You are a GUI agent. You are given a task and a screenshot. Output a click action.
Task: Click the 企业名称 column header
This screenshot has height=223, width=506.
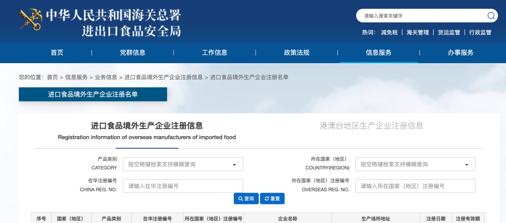(288, 219)
